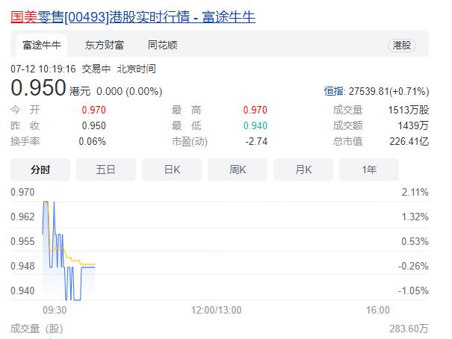Click the 港股 market badge

point(402,45)
